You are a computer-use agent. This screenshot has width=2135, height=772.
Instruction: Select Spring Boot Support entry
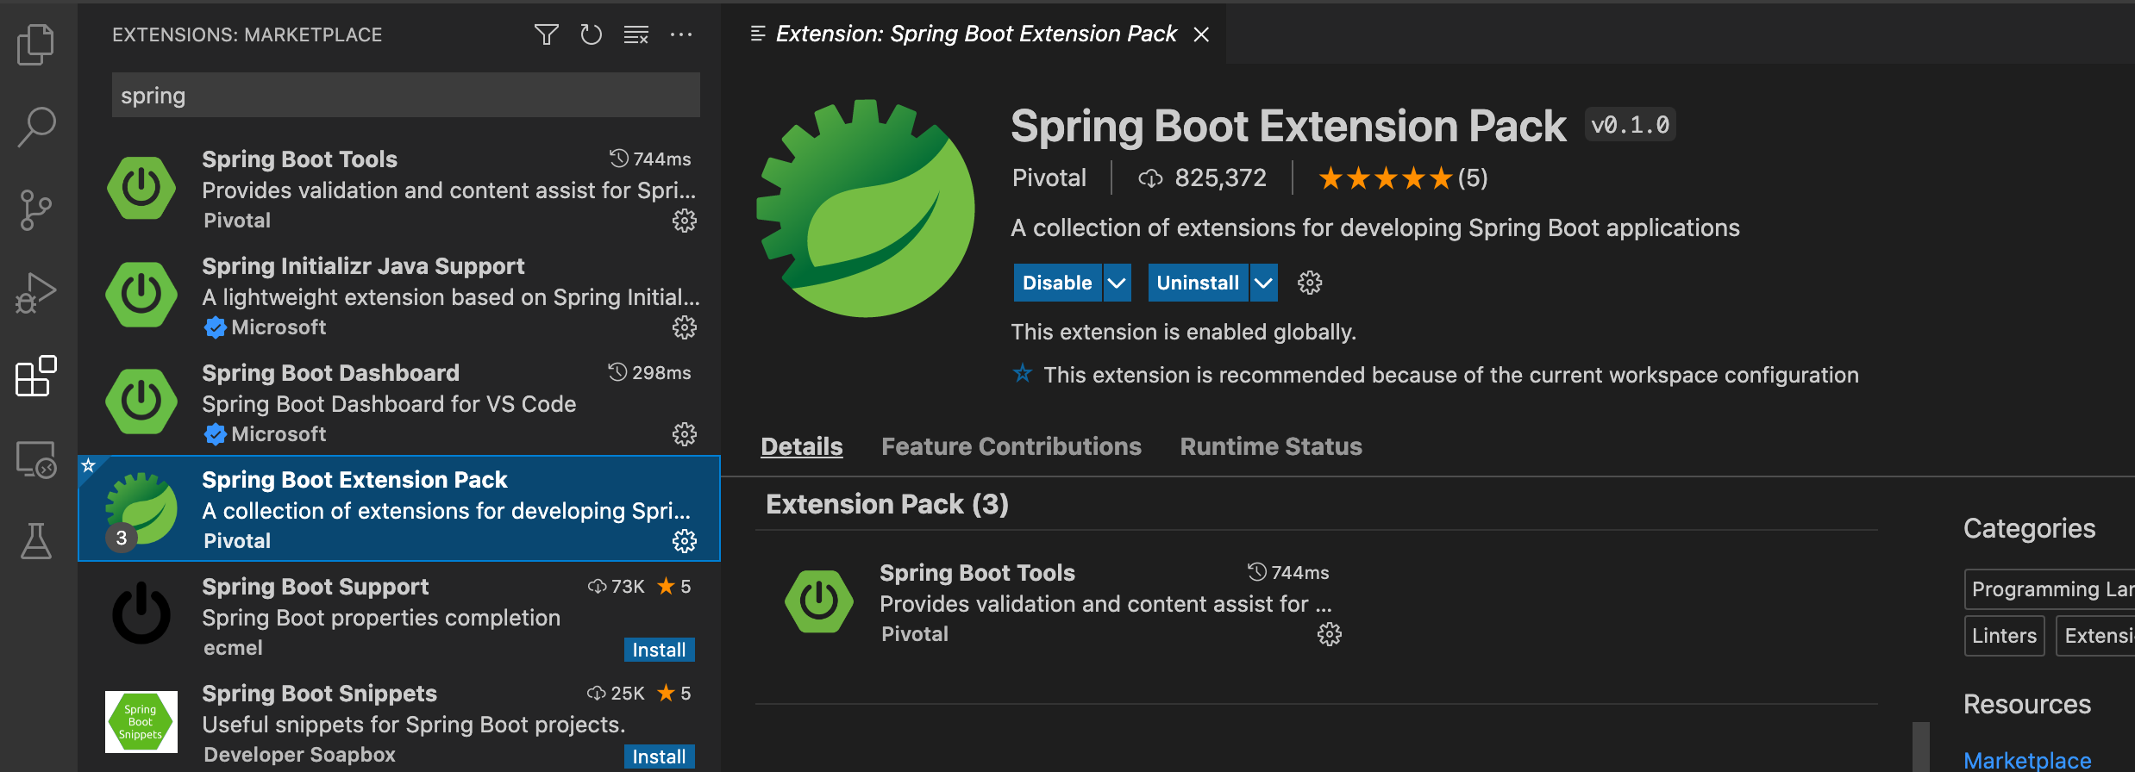(x=399, y=615)
